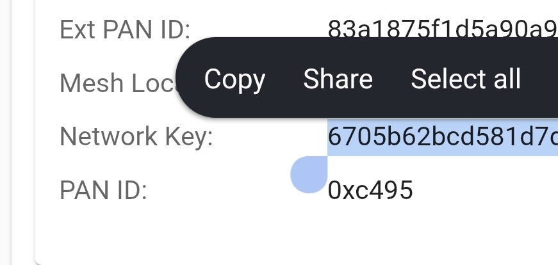Viewport: 558px width, 265px height.
Task: Click dark popup area right of Select all
Action: click(x=541, y=77)
